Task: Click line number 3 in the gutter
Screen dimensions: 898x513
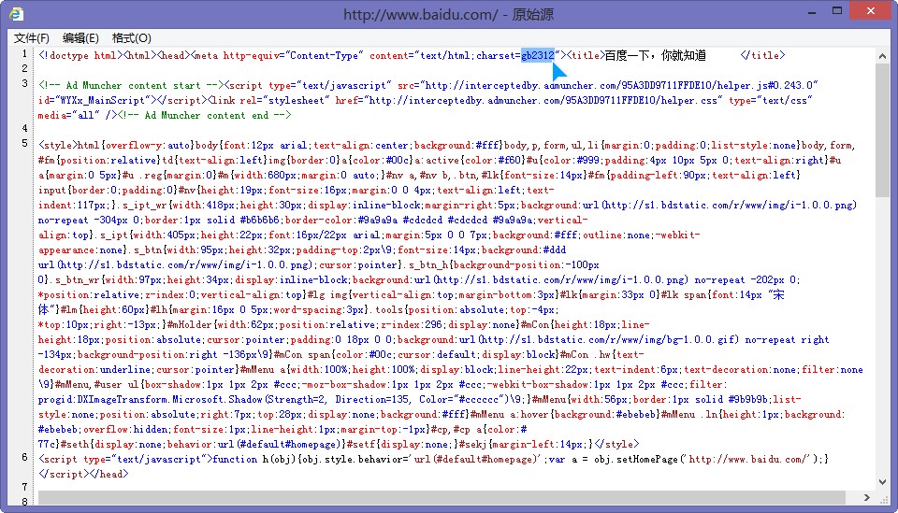Action: pos(24,83)
